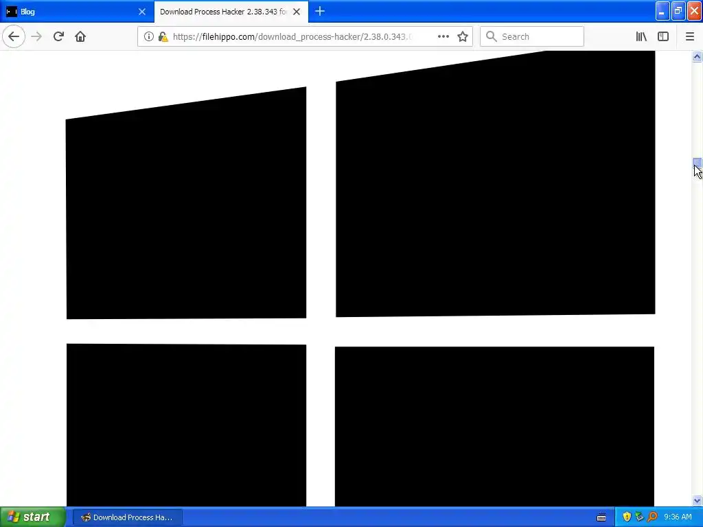Bookmark this page with the star
703x527 pixels.
point(463,36)
